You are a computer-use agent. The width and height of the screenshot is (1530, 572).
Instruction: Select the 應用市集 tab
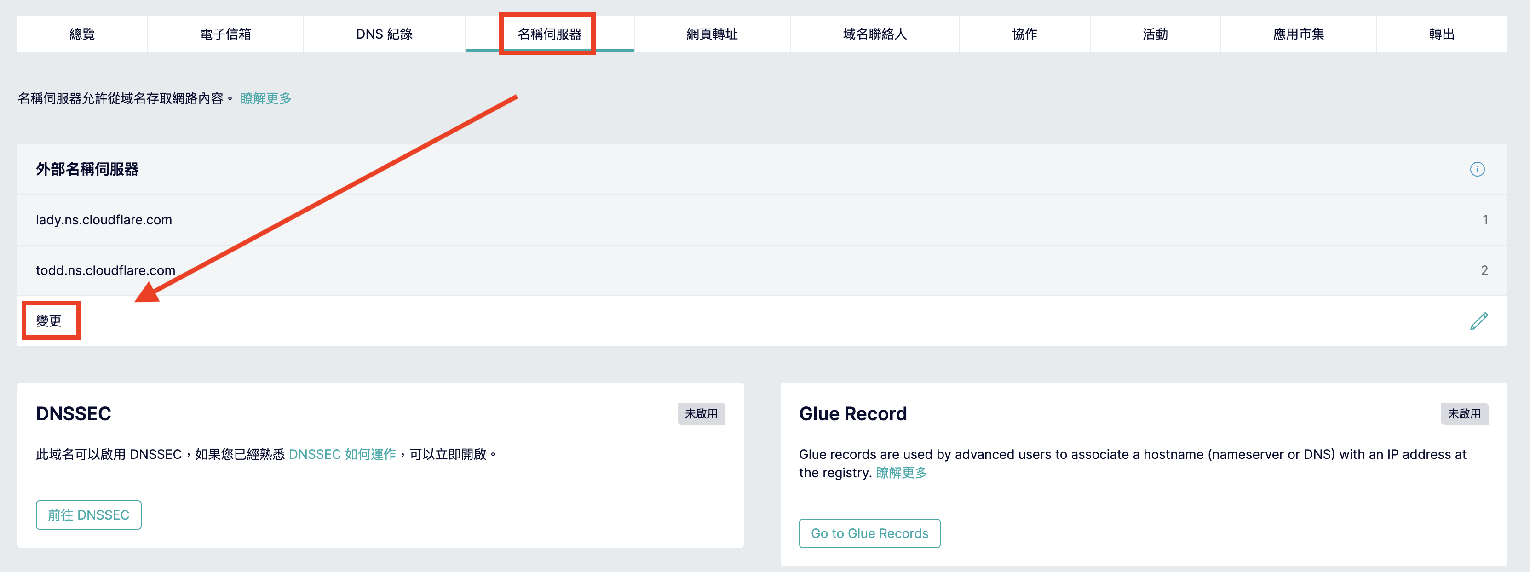(x=1298, y=34)
